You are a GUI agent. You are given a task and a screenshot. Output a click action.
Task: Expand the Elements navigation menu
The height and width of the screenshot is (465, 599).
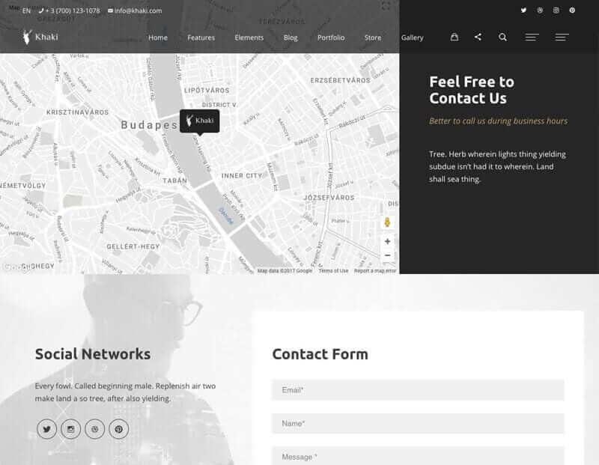(249, 37)
